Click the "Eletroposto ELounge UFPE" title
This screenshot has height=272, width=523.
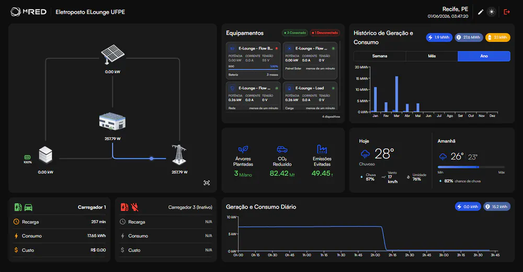pyautogui.click(x=90, y=12)
